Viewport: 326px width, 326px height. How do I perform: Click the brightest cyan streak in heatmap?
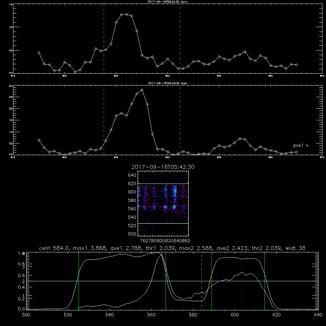pos(175,191)
